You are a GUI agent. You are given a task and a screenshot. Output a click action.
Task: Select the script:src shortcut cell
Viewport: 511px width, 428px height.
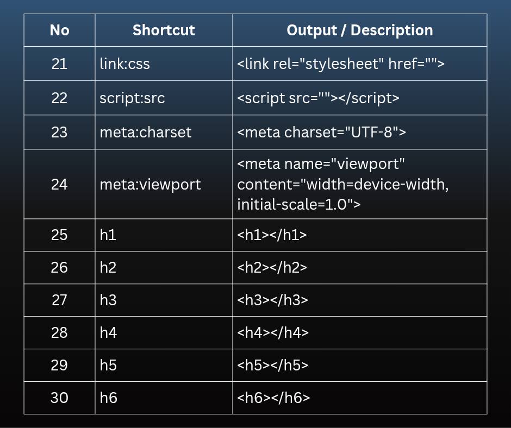click(164, 98)
